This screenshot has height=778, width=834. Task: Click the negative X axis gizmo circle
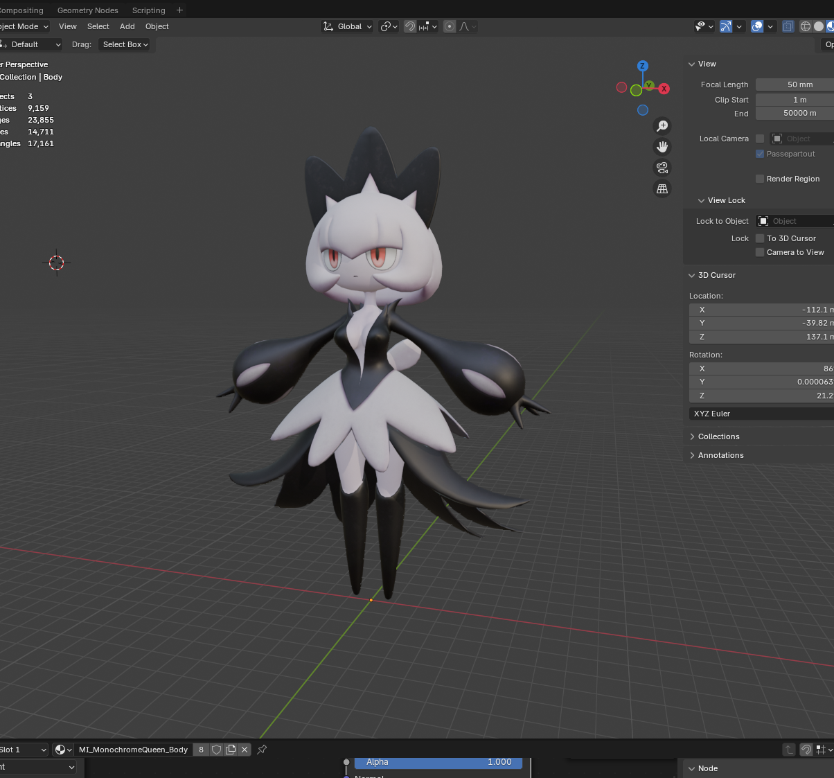(x=621, y=87)
